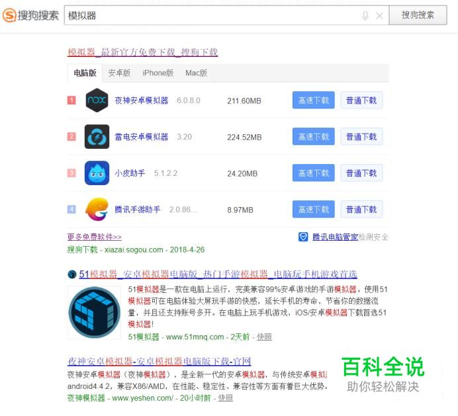Screen dimensions: 458x416
Task: Click 高速下载 for 小皮助手
Action: point(314,173)
